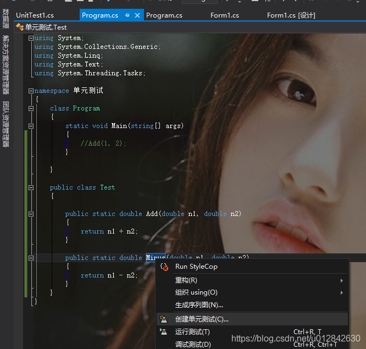Image resolution: width=366 pixels, height=349 pixels.
Task: Open the 解决方案资源管理器 side panel tab
Action: 5,65
